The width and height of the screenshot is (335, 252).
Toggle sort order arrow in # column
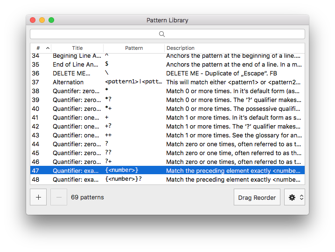(48, 48)
